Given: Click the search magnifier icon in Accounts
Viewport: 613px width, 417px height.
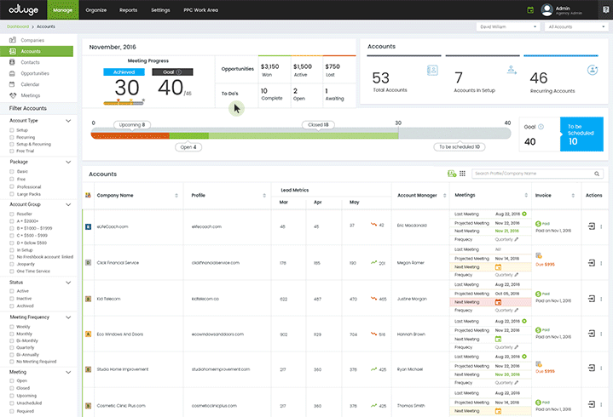Looking at the screenshot, I should point(597,174).
